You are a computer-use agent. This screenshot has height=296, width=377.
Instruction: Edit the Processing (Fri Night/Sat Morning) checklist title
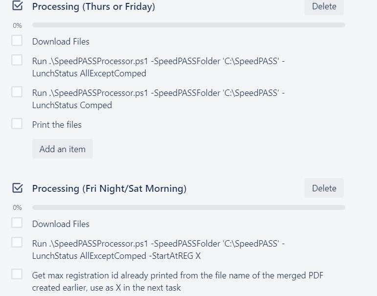109,188
